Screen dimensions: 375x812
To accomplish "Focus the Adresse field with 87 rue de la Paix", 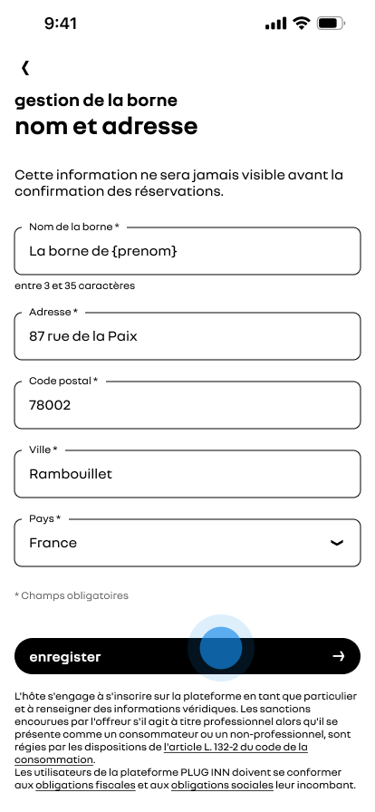I will coord(187,336).
